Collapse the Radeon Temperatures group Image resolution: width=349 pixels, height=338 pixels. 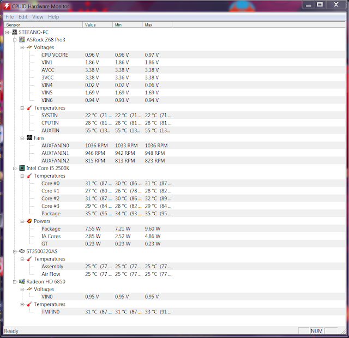[x=22, y=304]
